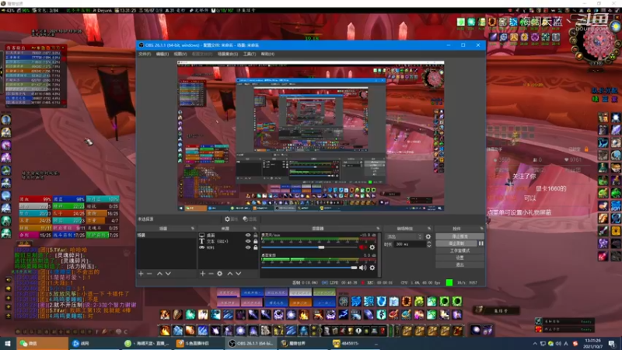622x350 pixels.
Task: Enable studio mode button 工作室模式
Action: (x=460, y=250)
